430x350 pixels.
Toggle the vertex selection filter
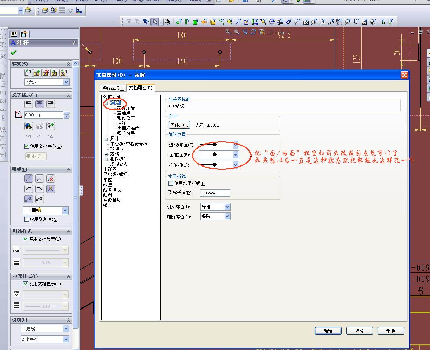coord(179,21)
